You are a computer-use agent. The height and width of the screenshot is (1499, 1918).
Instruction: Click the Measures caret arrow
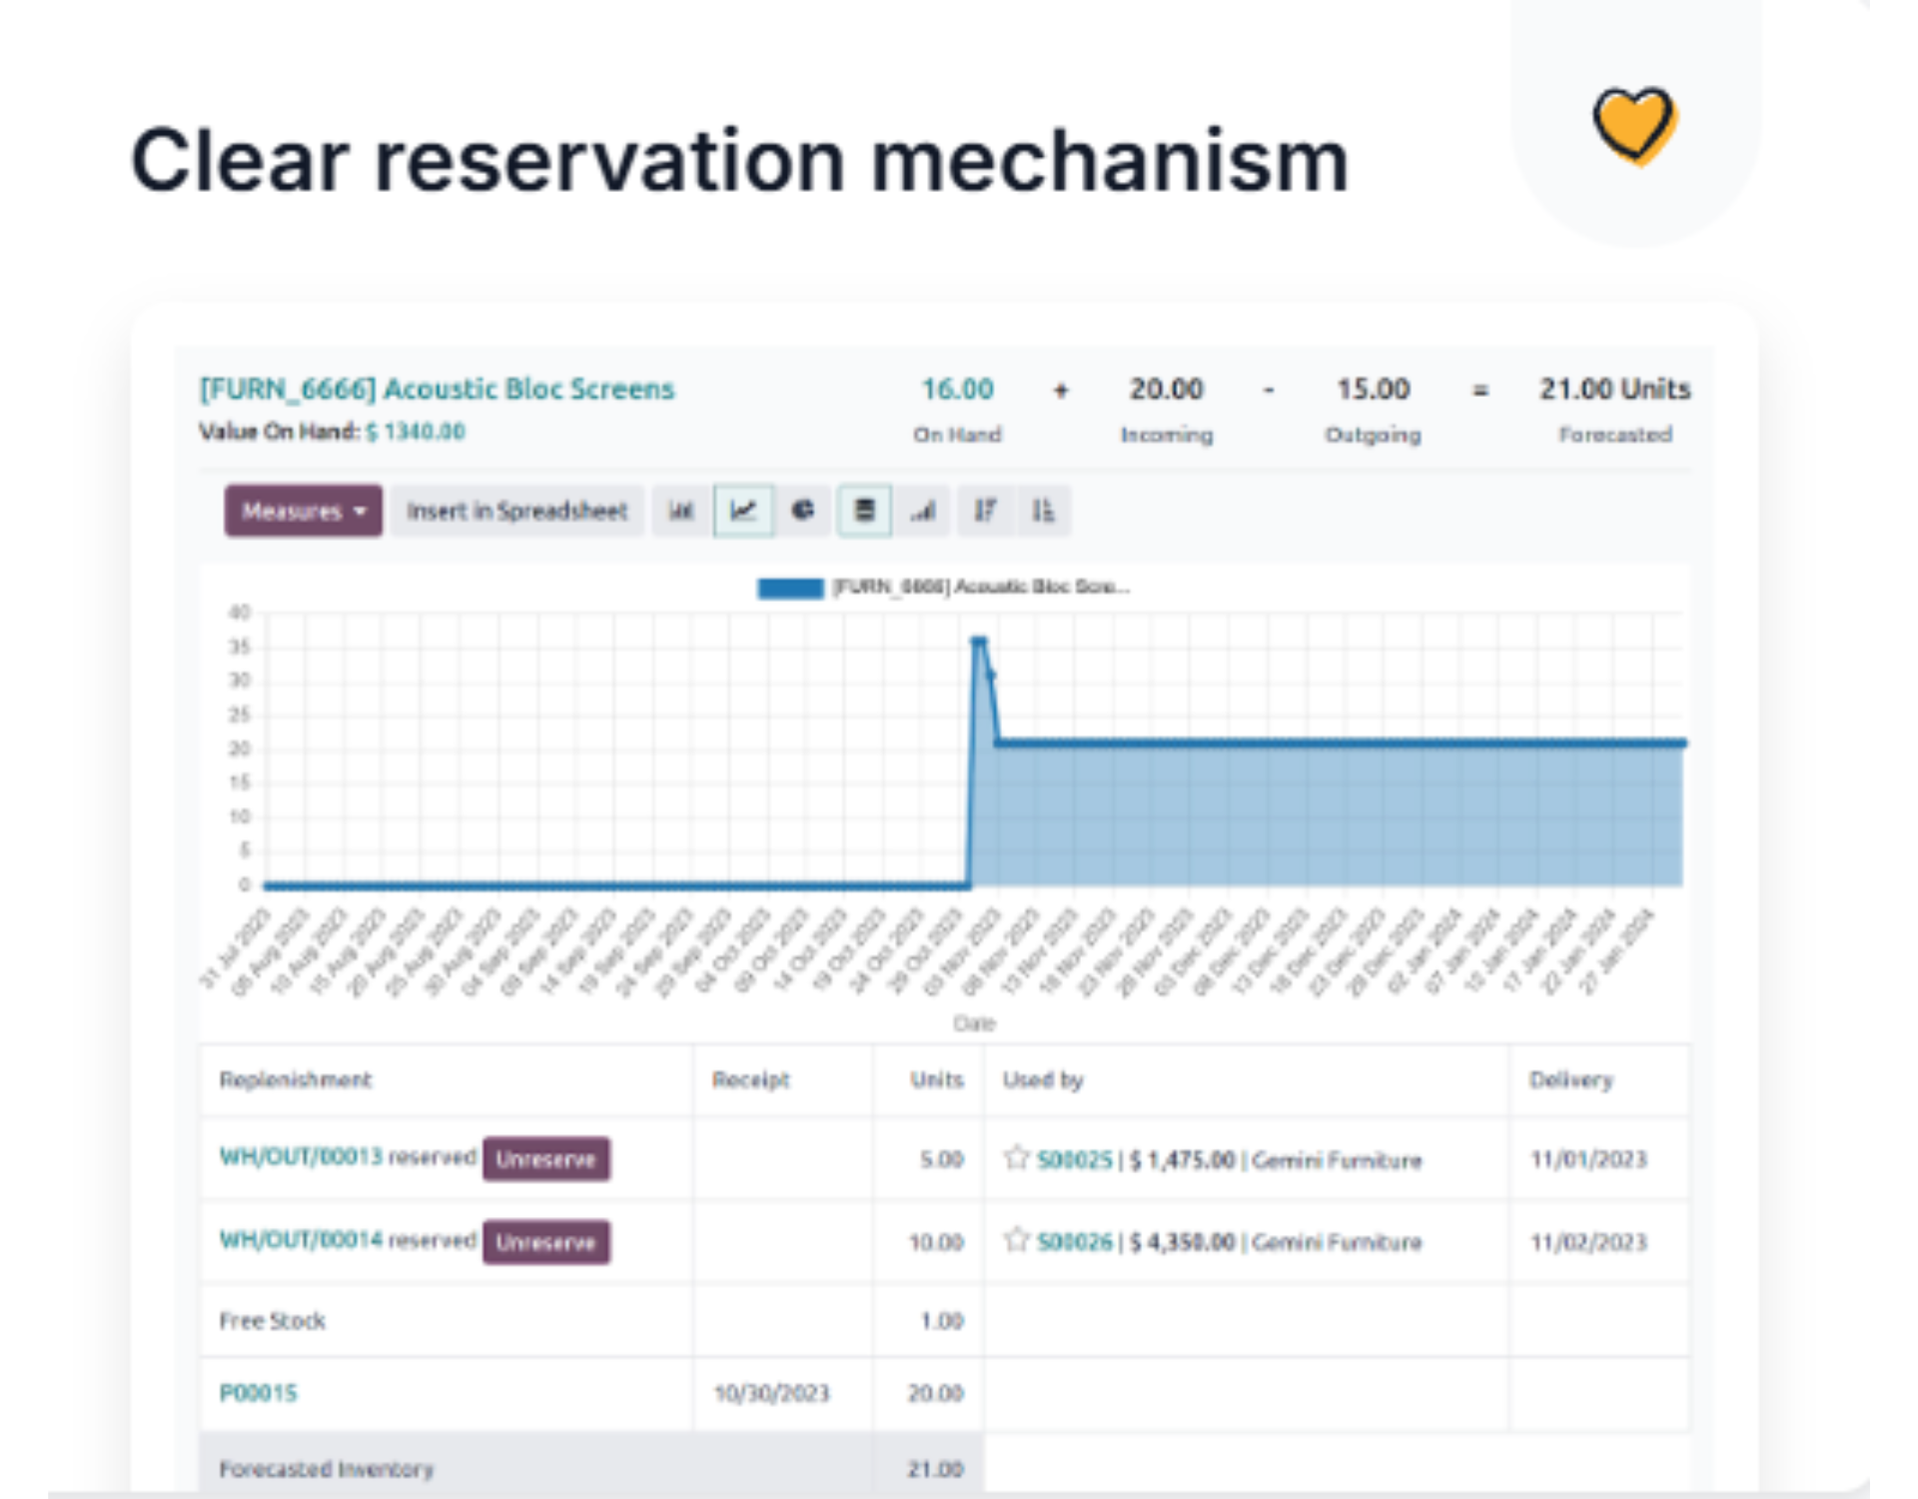[x=360, y=511]
